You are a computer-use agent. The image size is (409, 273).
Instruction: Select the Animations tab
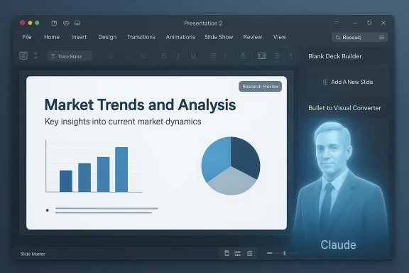(x=180, y=37)
